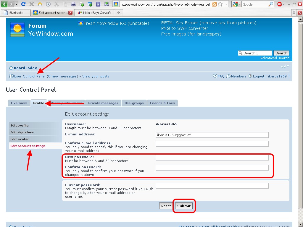Select the Usergroups tab
The image size is (303, 227).
134,103
